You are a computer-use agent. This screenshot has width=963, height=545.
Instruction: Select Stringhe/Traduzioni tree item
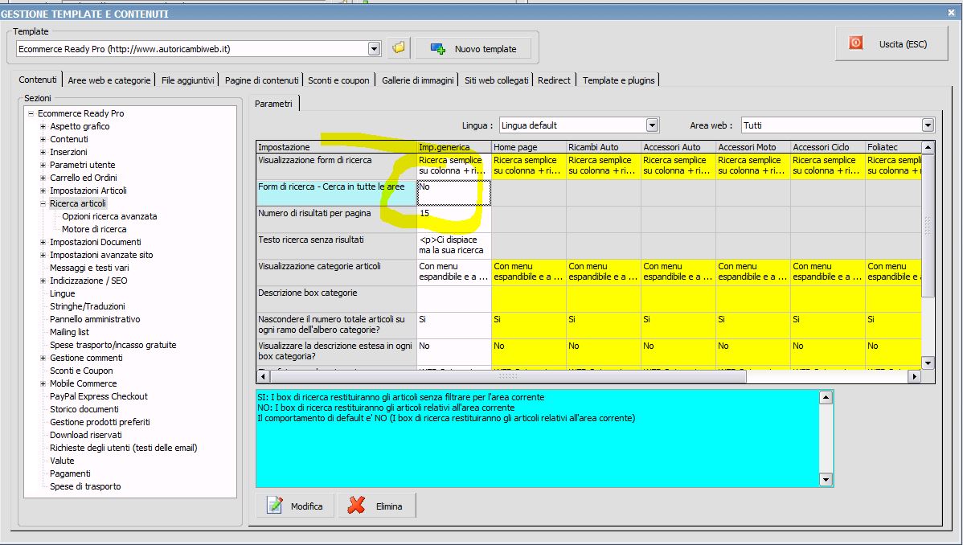pos(87,306)
